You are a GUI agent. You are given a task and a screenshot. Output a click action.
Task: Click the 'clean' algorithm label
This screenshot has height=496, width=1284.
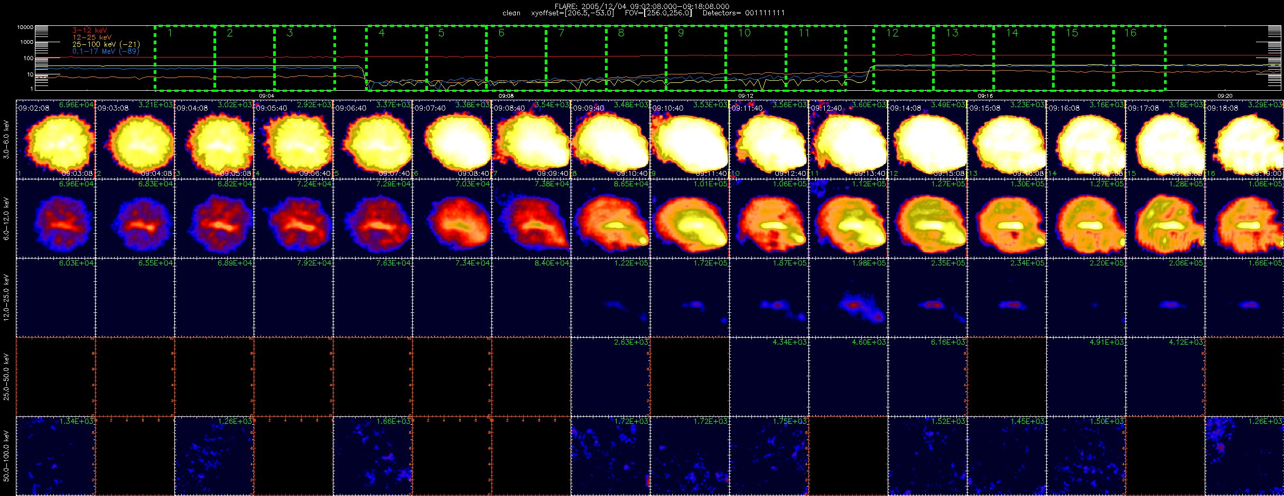click(x=511, y=13)
